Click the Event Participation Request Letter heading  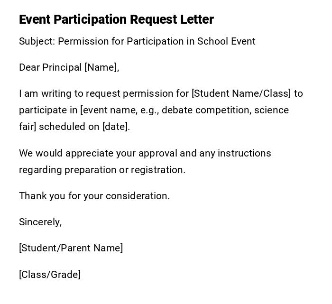[116, 19]
